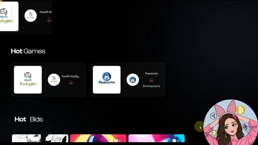Click the bunny-ear girl avatar overlay
This screenshot has height=145, width=258.
(x=231, y=122)
